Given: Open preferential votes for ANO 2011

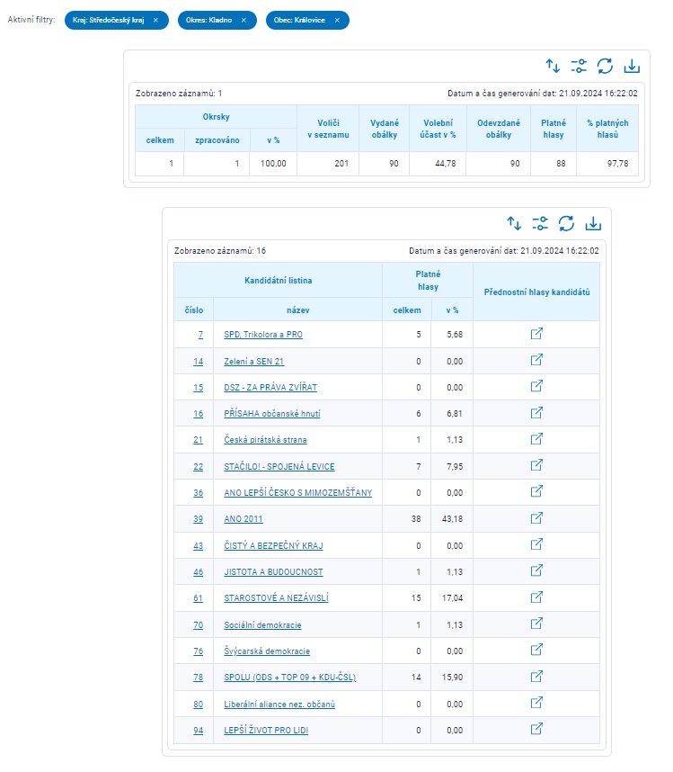Looking at the screenshot, I should [x=536, y=518].
